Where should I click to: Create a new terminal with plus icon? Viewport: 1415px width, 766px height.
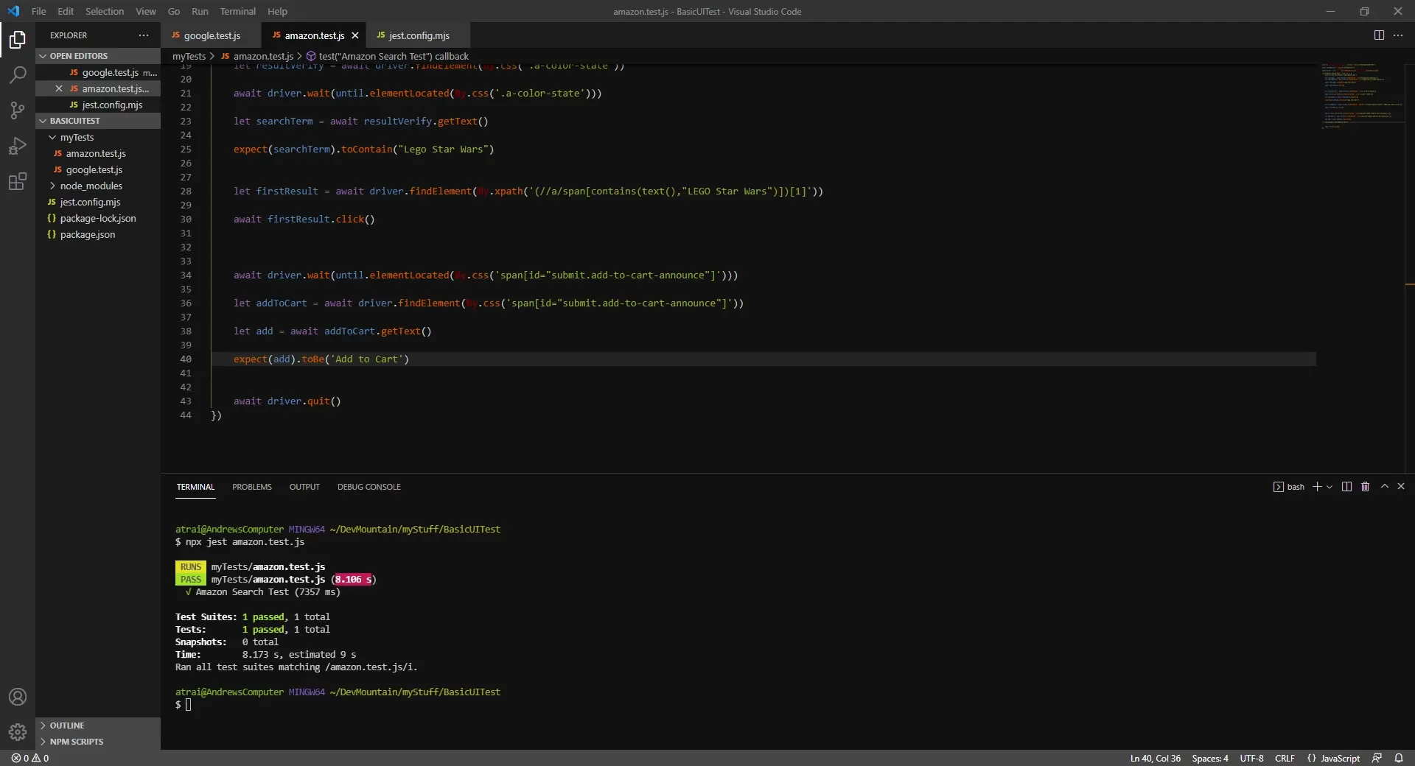[1317, 487]
